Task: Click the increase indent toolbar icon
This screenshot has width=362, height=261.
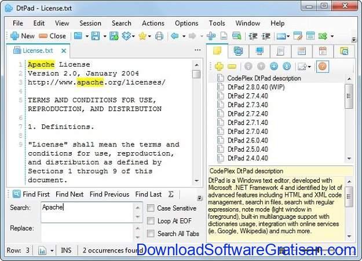Action: 266,36
